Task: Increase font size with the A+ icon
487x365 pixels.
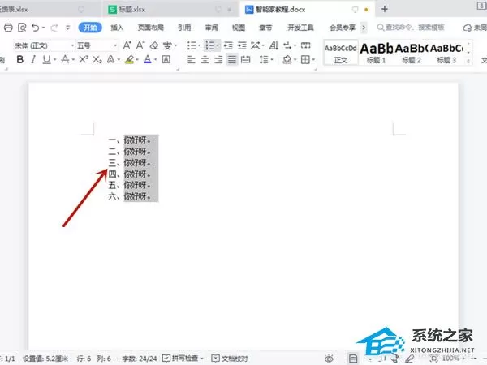Action: tap(127, 45)
